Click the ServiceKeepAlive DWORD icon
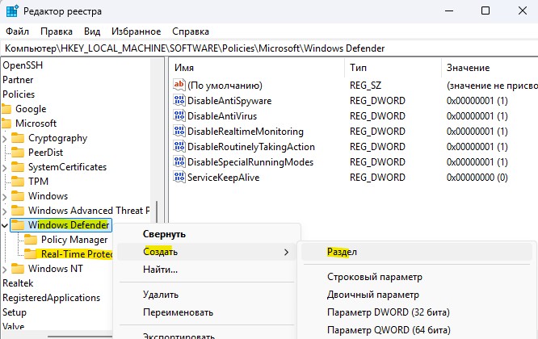This screenshot has height=339, width=538. tap(179, 178)
